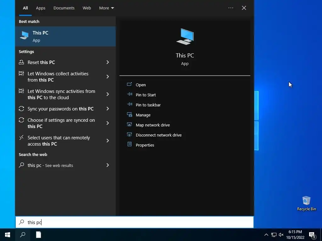Click the magnifier icon in search box

[21, 222]
